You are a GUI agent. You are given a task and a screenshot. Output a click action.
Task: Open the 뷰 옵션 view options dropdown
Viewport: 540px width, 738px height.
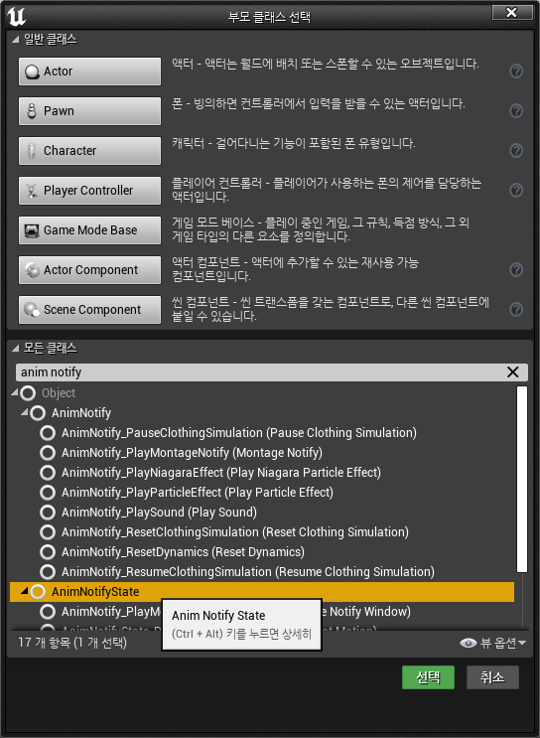pos(493,643)
